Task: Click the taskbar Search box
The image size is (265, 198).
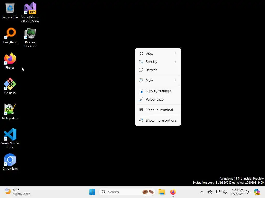Action: [x=127, y=192]
